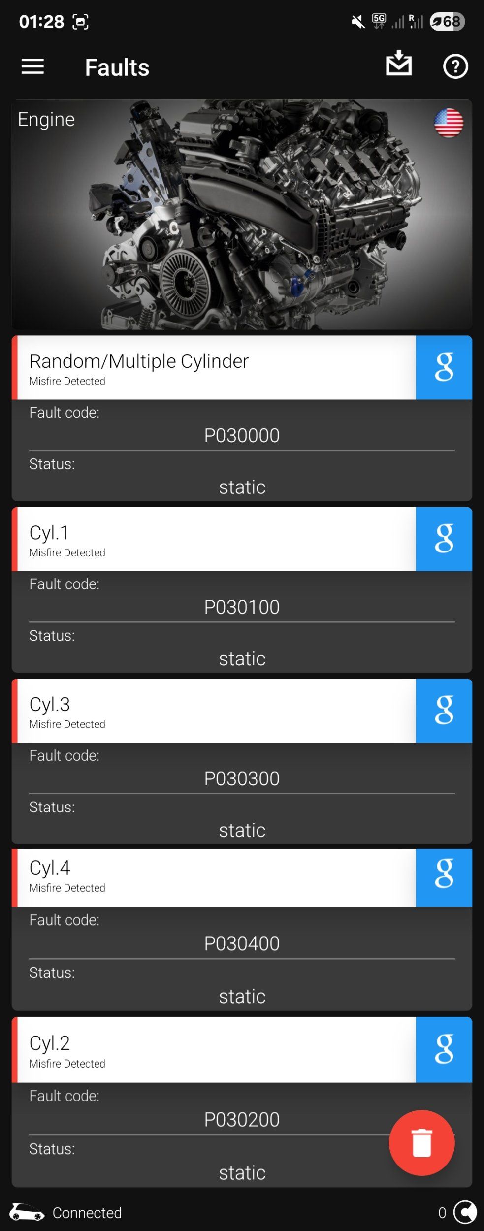
Task: Google search the Cyl.1 misfire fault
Action: pos(444,539)
